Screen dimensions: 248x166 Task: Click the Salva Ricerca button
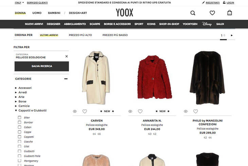tap(41, 66)
